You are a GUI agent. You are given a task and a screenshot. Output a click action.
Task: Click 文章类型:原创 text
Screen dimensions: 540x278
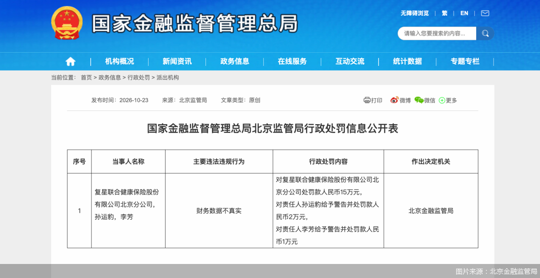[240, 100]
